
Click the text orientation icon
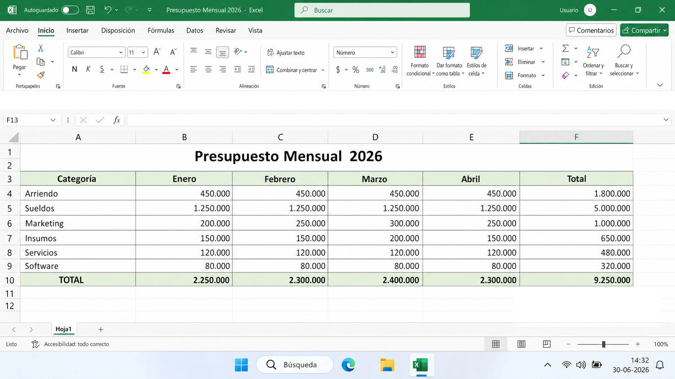238,52
